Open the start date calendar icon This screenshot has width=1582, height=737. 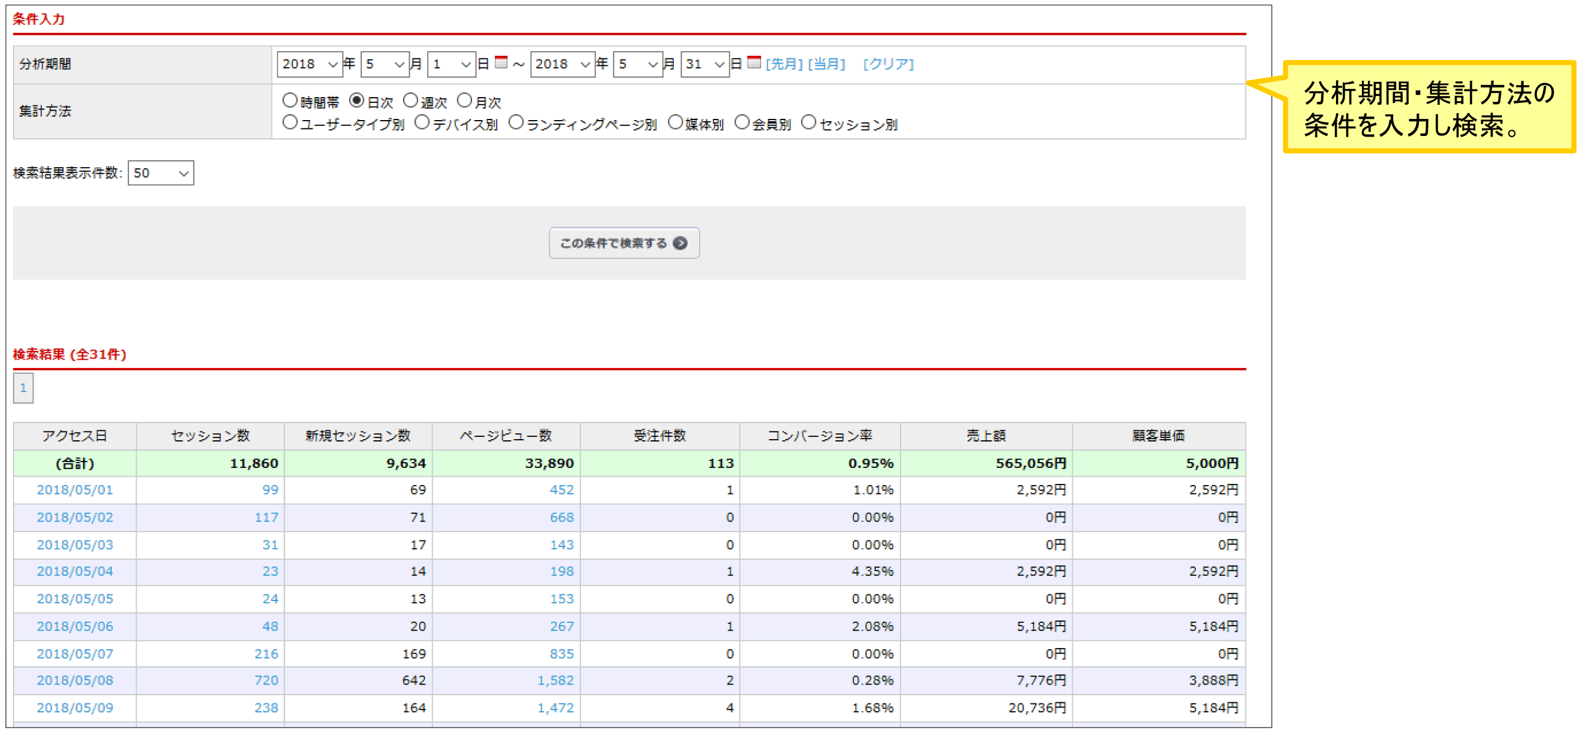[x=501, y=62]
